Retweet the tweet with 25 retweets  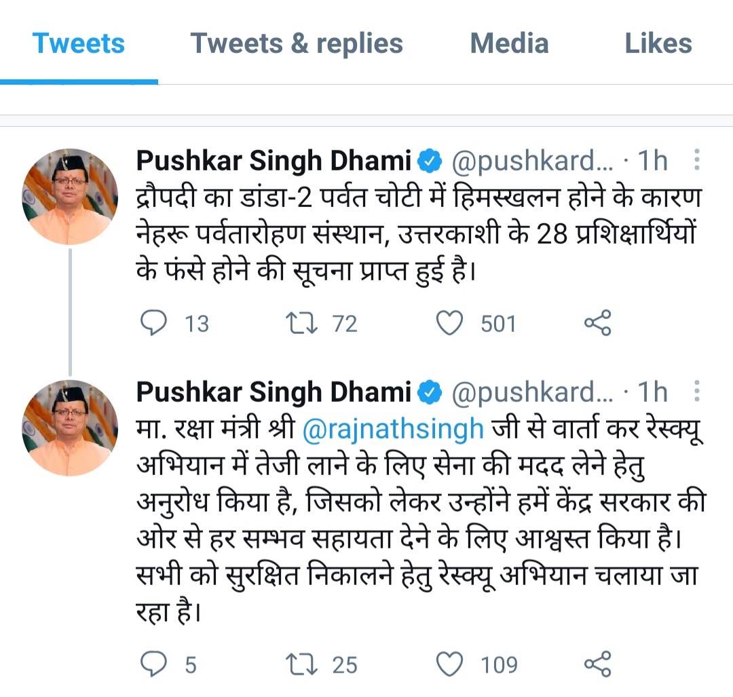point(301,664)
